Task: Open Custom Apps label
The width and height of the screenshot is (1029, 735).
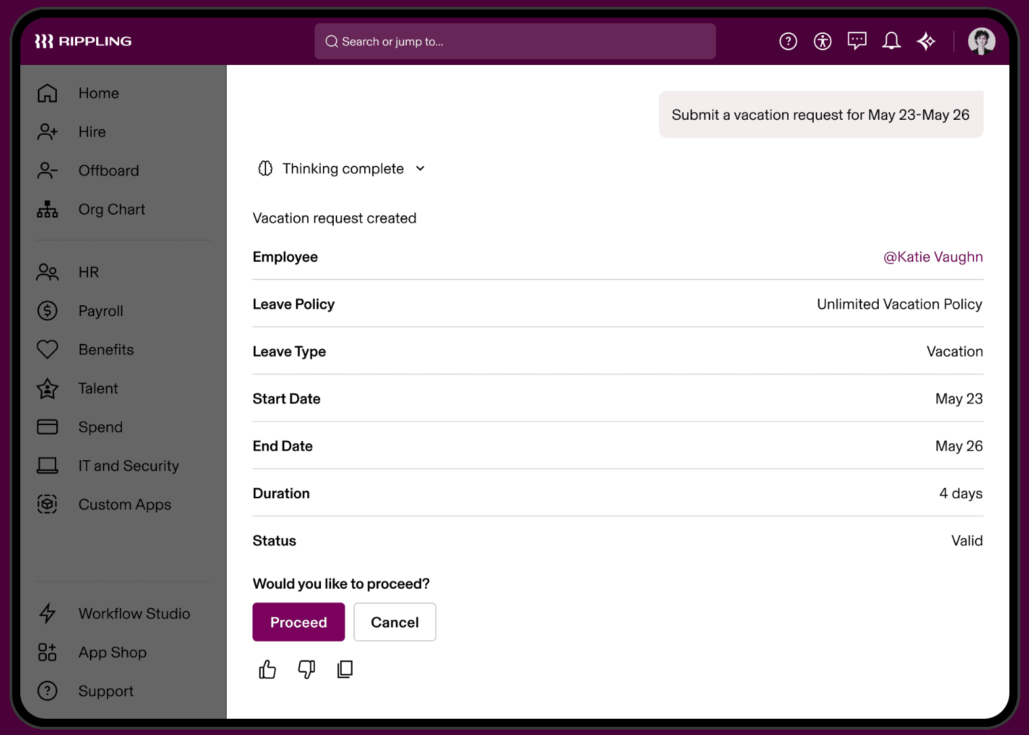Action: point(125,504)
